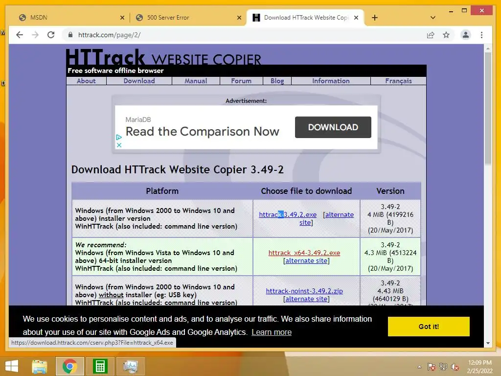The image size is (501, 376).
Task: Close the MSDN tab
Action: click(122, 18)
